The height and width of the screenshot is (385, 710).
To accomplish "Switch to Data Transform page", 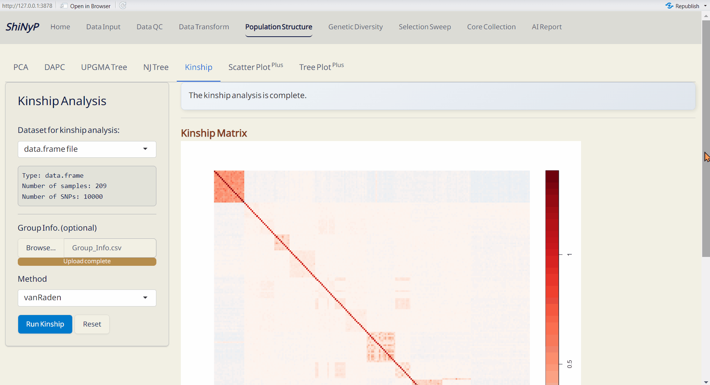I will [204, 27].
